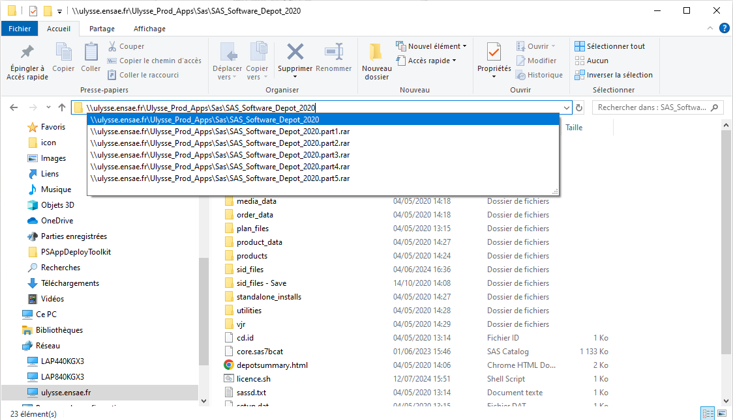Copy path with Copier le chemin d'accès
Screen dimensions: 733x420
(155, 61)
